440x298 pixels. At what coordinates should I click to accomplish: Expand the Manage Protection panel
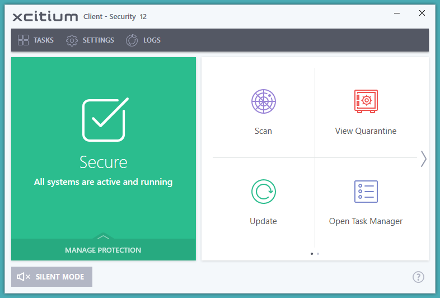pyautogui.click(x=103, y=250)
